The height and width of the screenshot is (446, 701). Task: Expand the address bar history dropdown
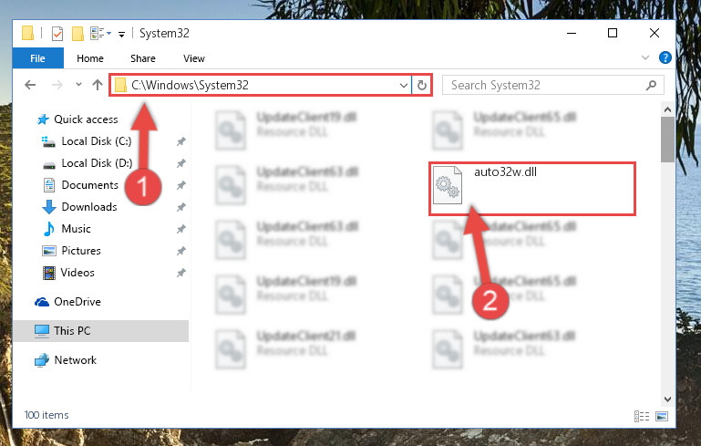403,85
